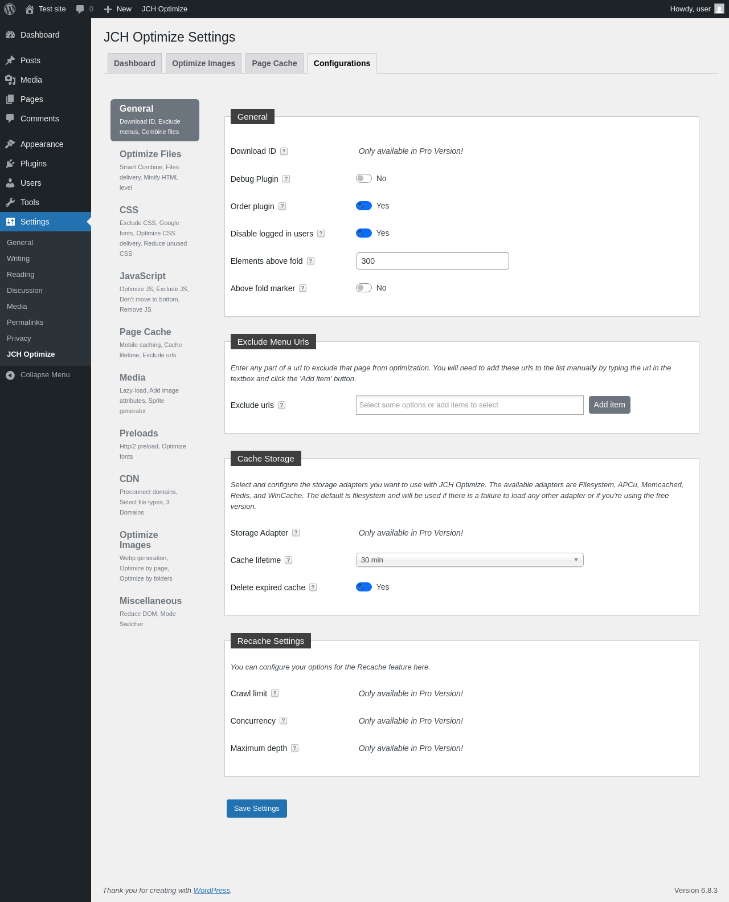
Task: Switch to the Dashboard tab
Action: 134,63
